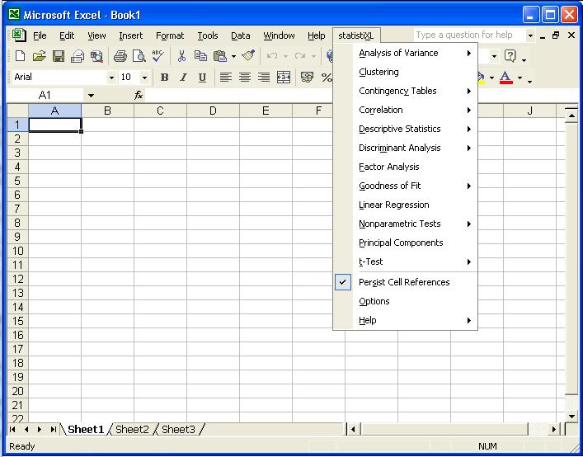Click the Insert Function fx icon

point(139,96)
